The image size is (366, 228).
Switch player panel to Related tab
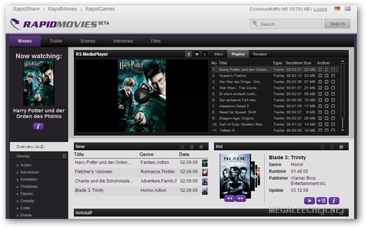[260, 54]
